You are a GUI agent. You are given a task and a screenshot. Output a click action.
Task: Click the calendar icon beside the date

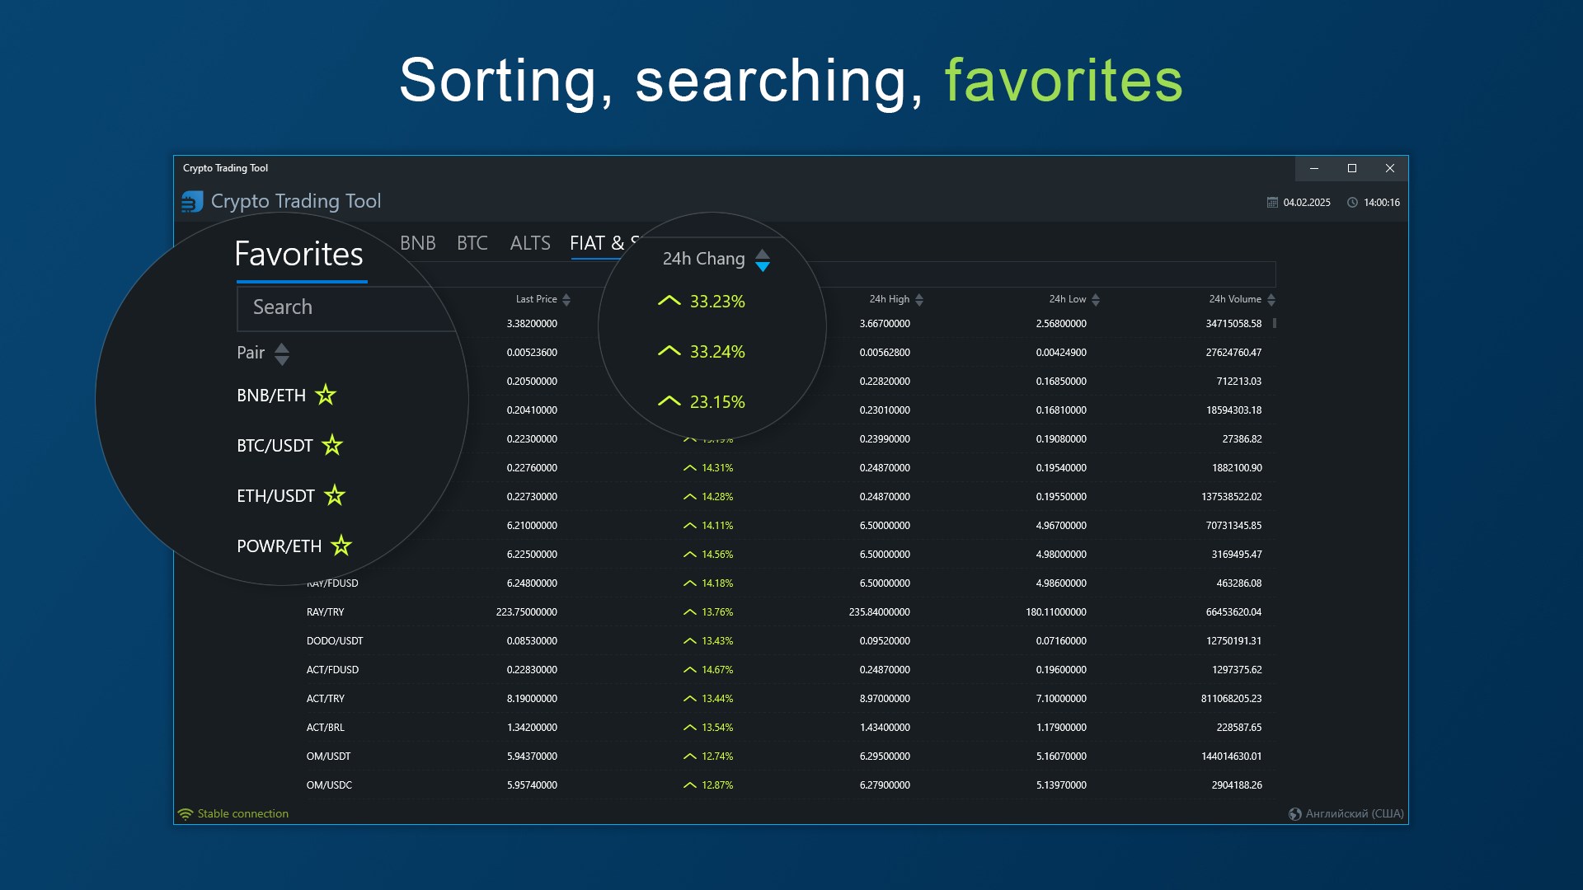1272,203
